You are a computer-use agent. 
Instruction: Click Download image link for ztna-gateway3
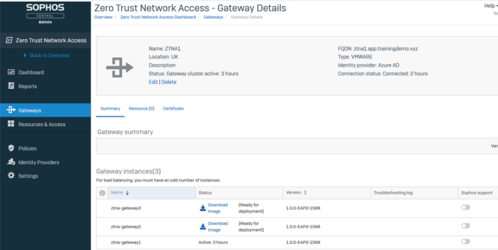click(218, 208)
